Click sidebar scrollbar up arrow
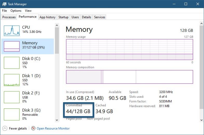204x135 pixels. [x=57, y=25]
